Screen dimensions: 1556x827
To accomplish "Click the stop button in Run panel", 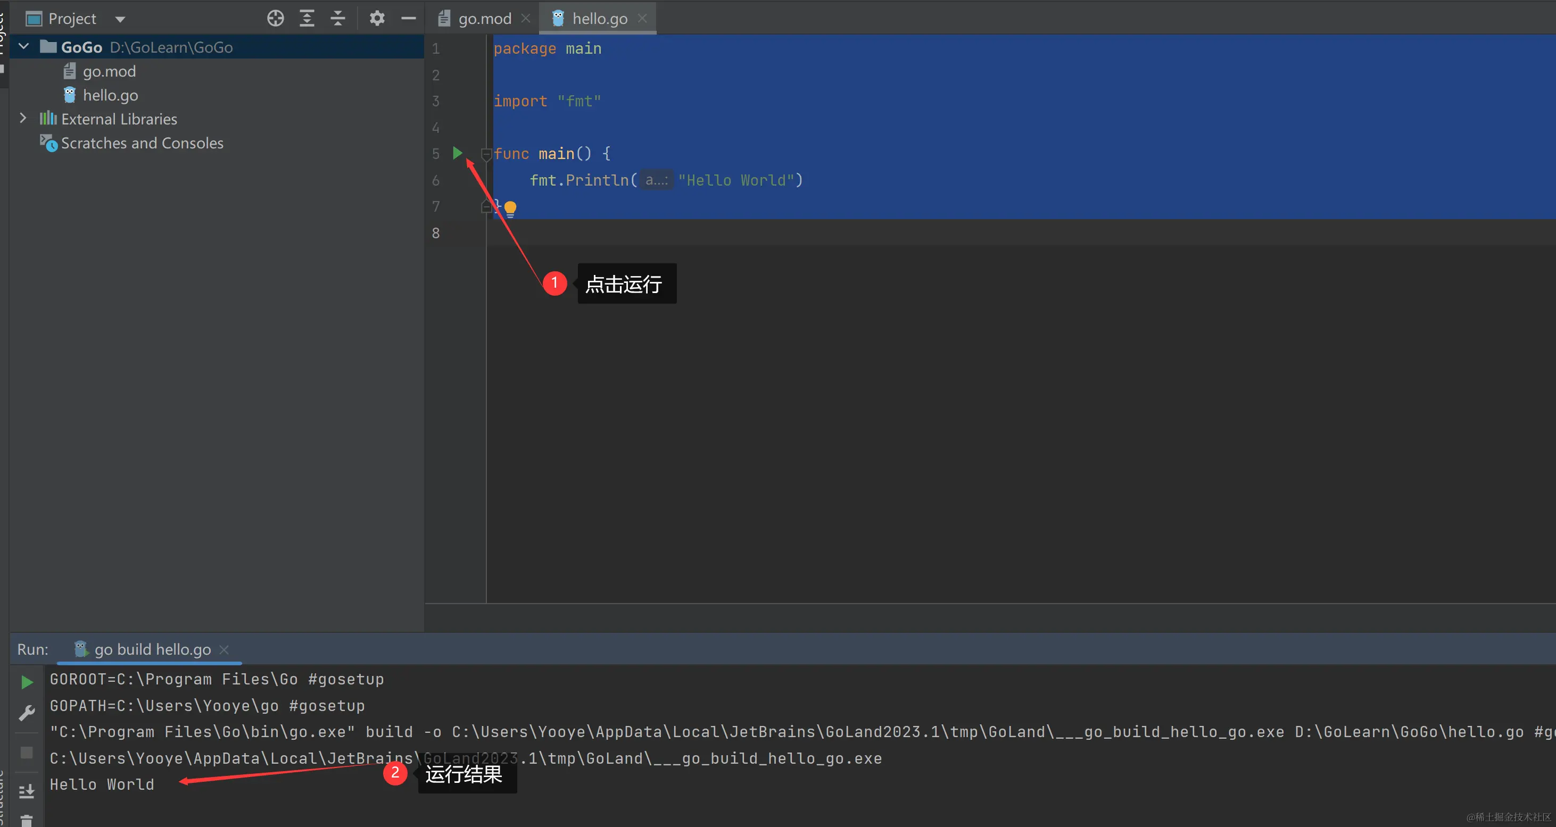I will click(x=27, y=752).
